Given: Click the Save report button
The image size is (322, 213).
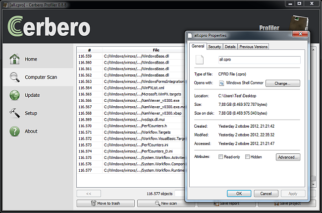Looking at the screenshot, I should [x=226, y=204].
